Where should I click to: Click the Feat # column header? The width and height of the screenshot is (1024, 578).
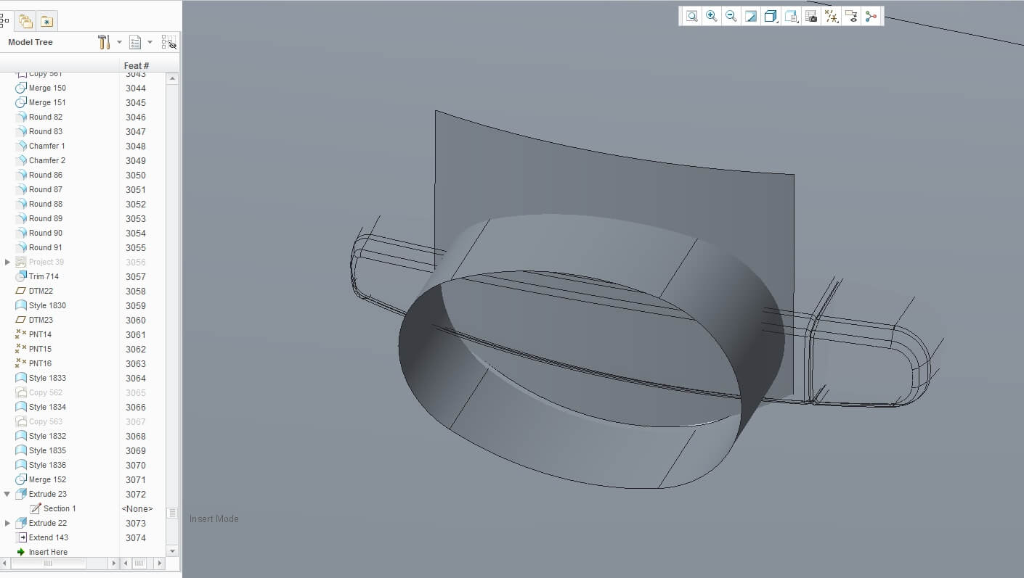click(137, 65)
